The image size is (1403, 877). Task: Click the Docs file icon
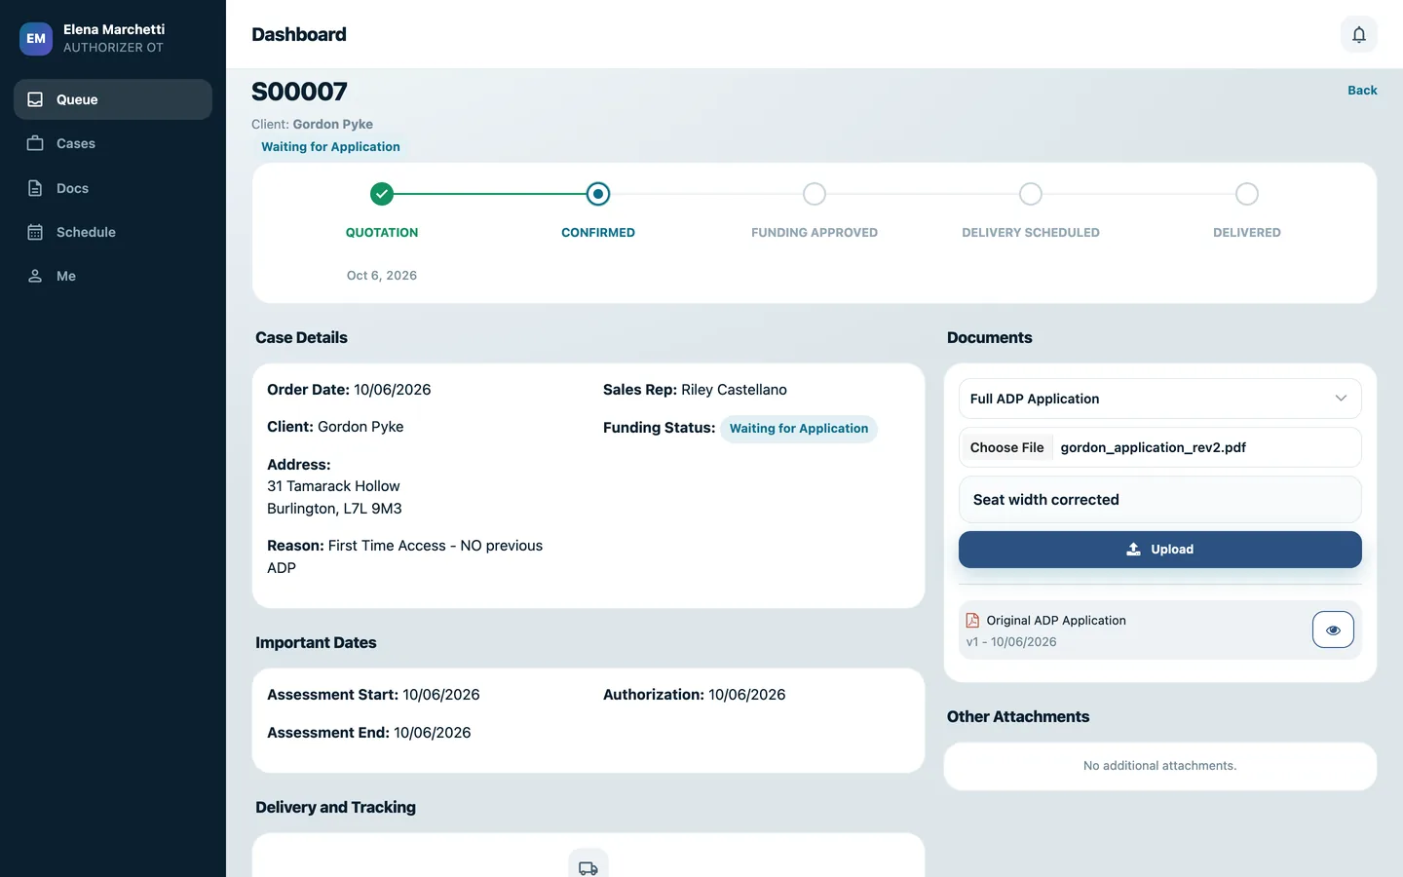coord(35,188)
